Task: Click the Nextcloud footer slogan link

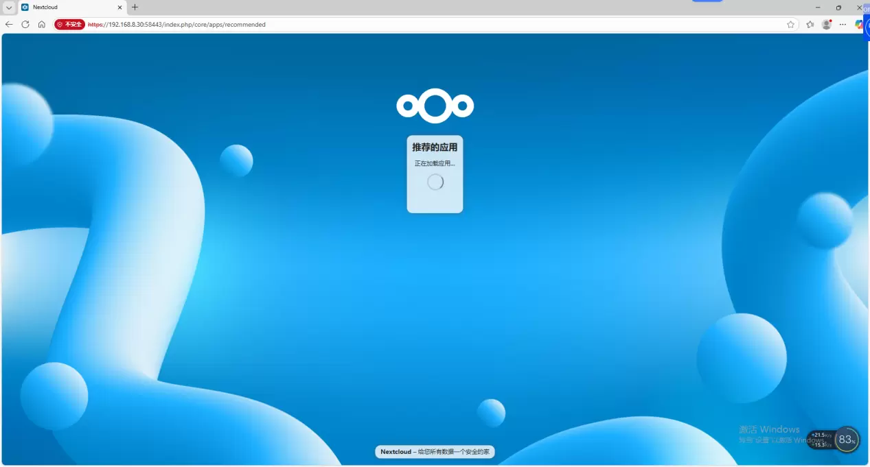Action: [x=435, y=452]
